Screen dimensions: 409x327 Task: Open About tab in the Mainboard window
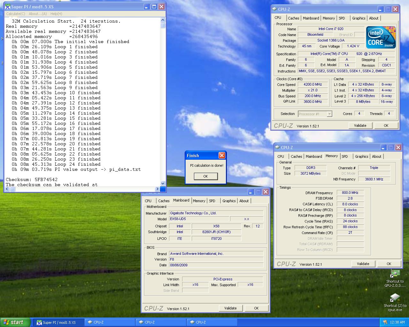[244, 201]
